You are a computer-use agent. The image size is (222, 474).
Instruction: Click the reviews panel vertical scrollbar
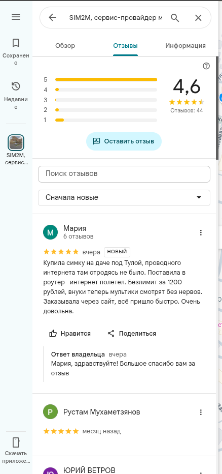pos(217,108)
